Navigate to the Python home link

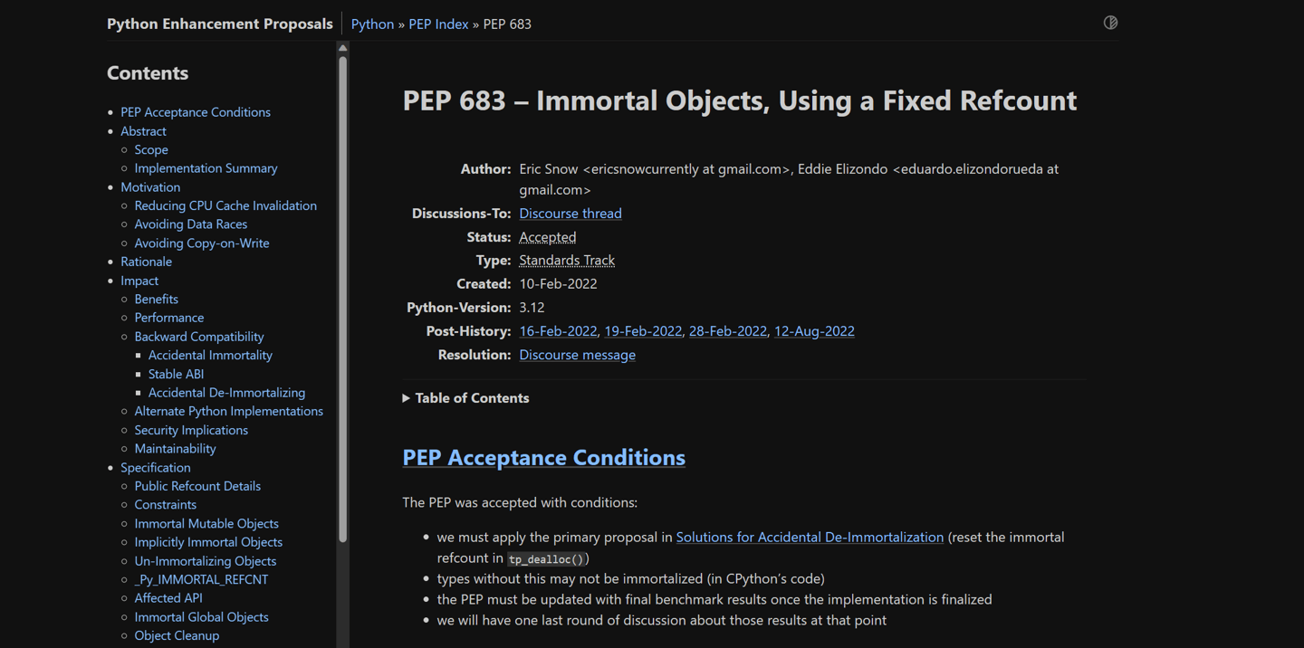coord(371,24)
